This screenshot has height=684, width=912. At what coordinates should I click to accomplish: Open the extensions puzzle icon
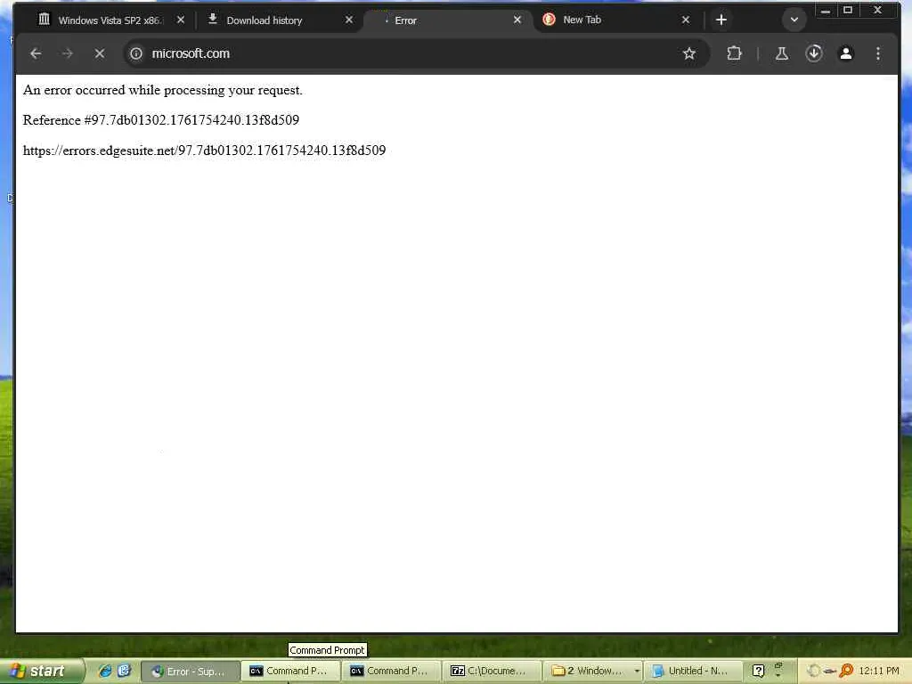(x=734, y=53)
